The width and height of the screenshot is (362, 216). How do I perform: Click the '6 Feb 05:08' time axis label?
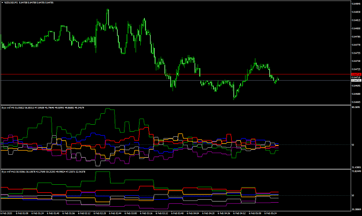pos(255,214)
